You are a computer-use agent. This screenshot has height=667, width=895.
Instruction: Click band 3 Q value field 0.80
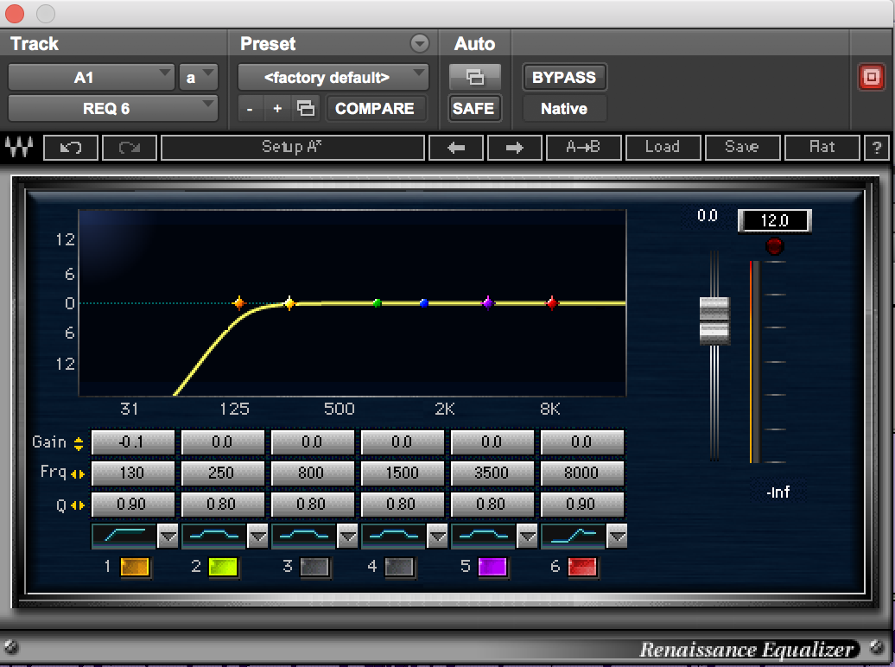click(x=312, y=505)
